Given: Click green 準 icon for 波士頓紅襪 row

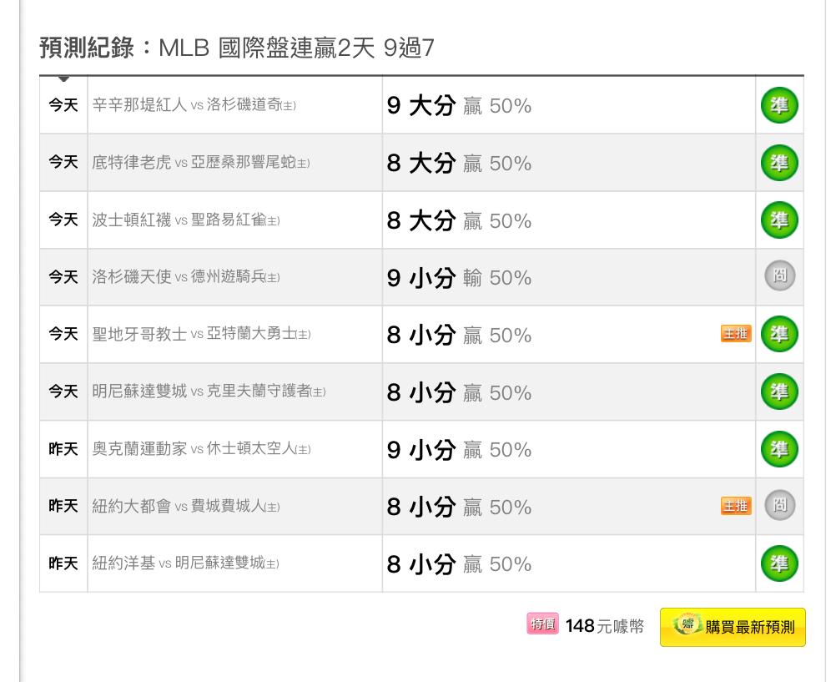Looking at the screenshot, I should click(779, 220).
